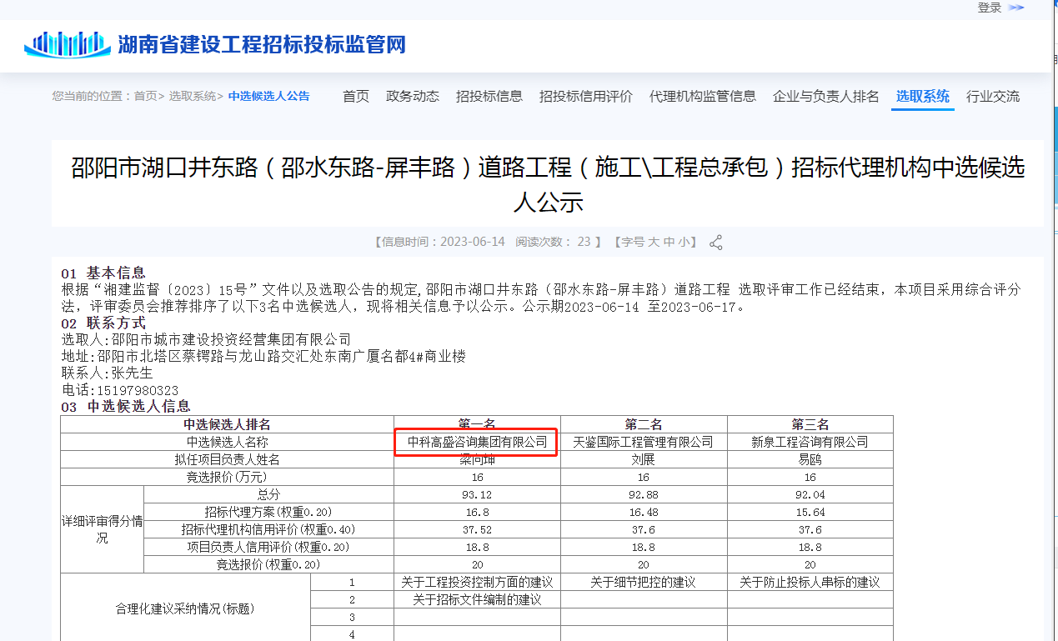This screenshot has width=1058, height=641.
Task: Open the 政务动态 menu item
Action: point(413,97)
